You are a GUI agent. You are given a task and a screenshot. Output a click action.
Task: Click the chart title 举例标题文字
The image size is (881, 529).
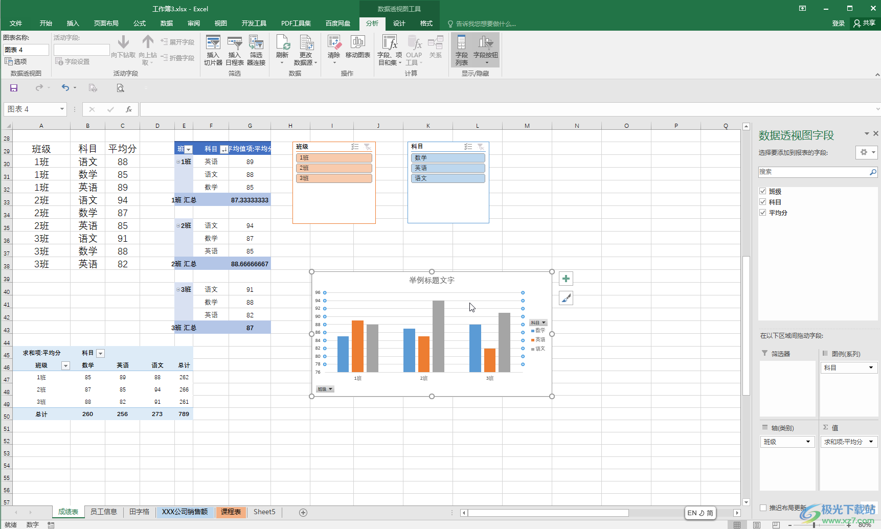[432, 280]
